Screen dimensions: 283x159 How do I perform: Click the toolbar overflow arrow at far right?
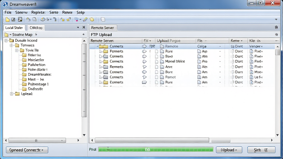tap(276, 20)
